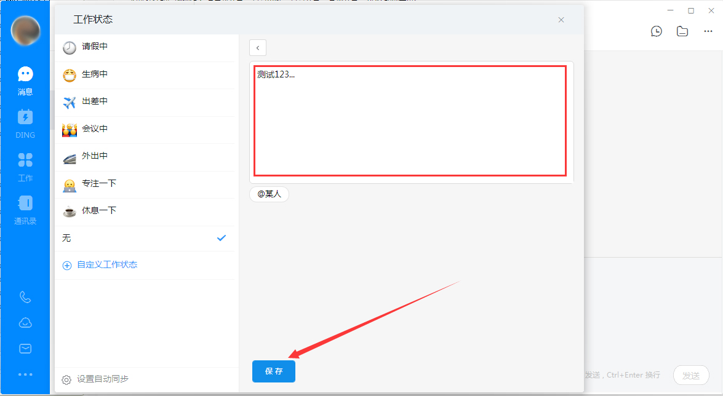Open the 工作 (Work) section
This screenshot has width=723, height=396.
tap(25, 166)
